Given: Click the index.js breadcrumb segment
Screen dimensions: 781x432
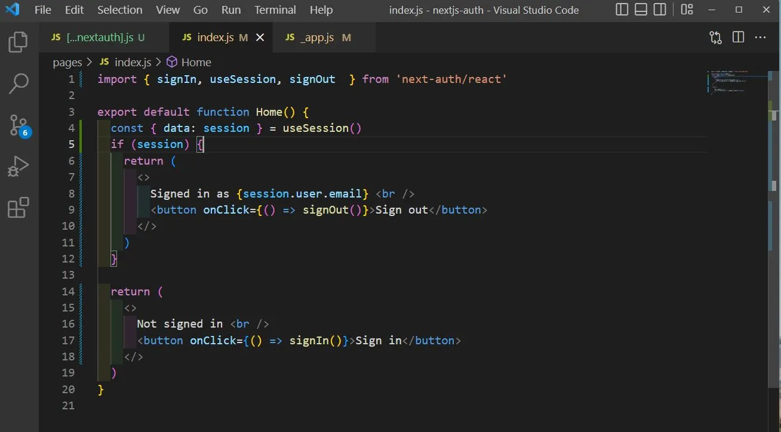Looking at the screenshot, I should click(125, 62).
